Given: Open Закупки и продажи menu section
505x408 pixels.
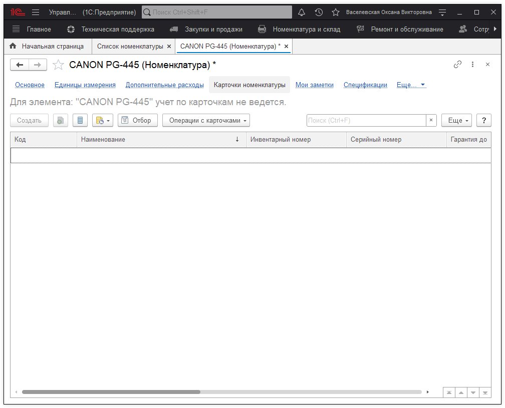Looking at the screenshot, I should tap(213, 29).
